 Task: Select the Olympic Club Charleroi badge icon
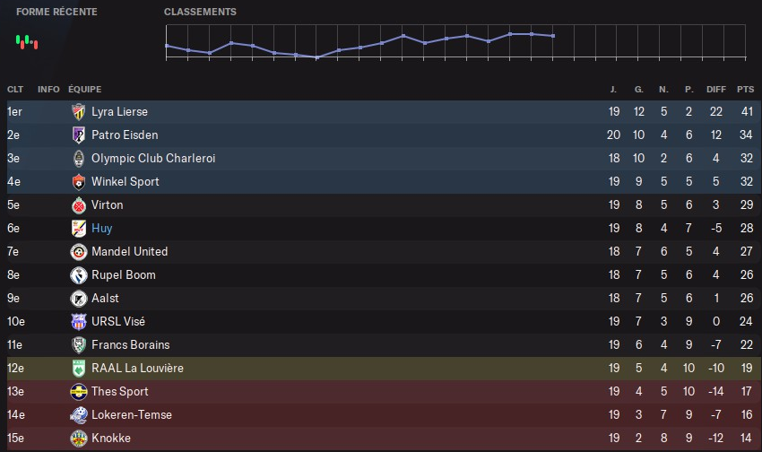point(78,159)
